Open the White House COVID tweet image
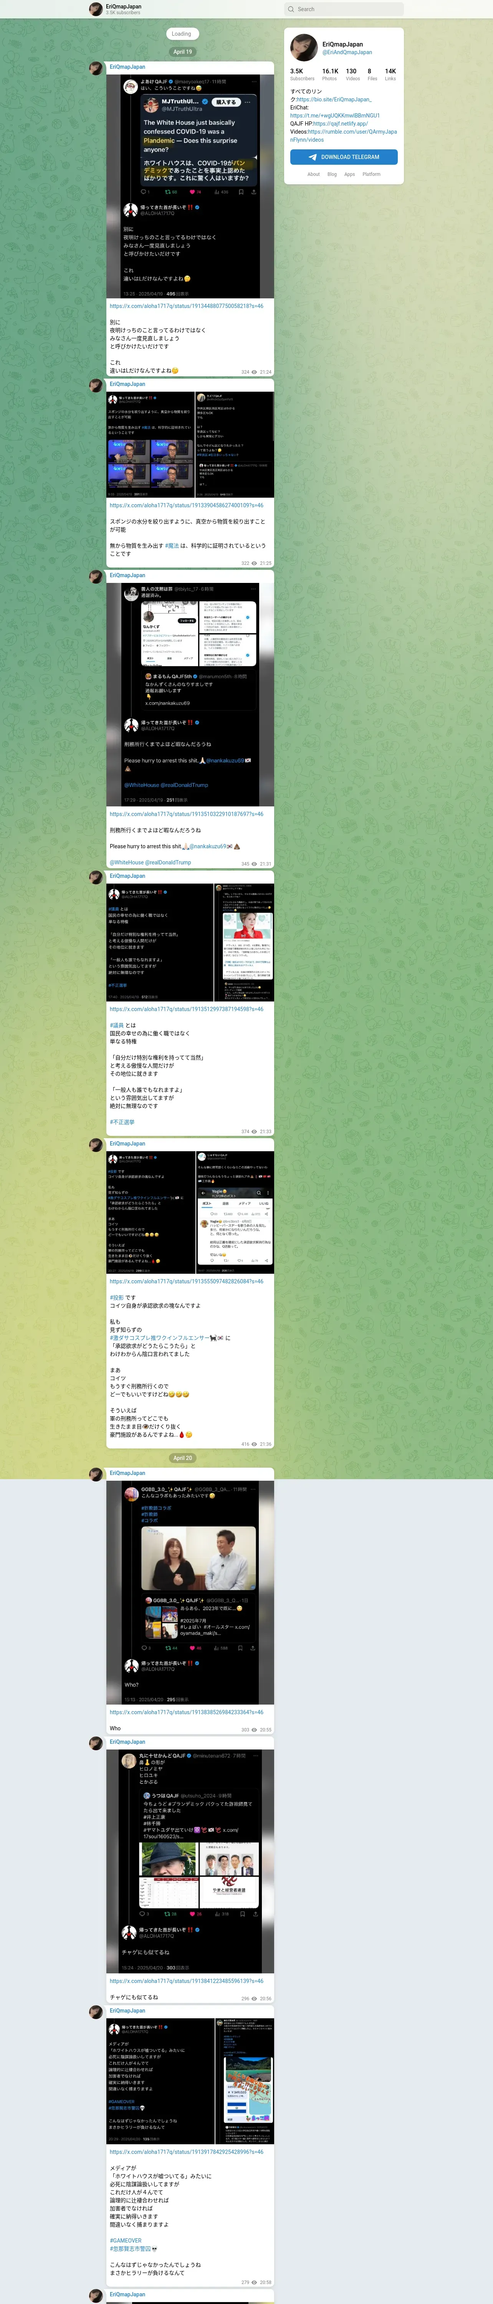 190,186
